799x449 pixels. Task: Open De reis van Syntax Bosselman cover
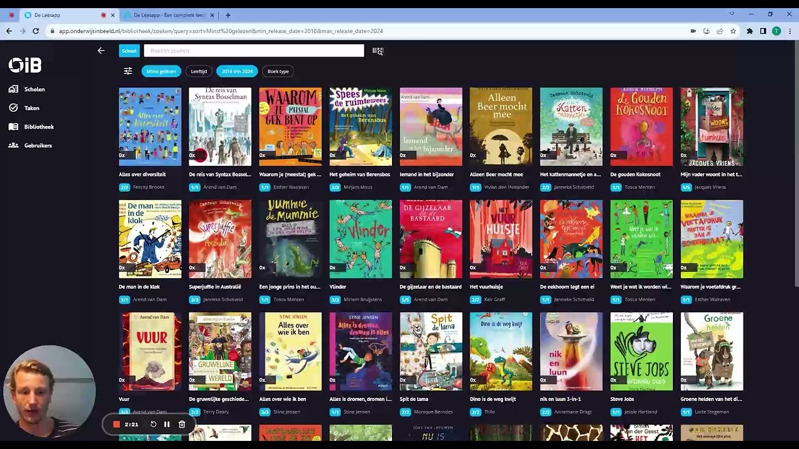220,127
